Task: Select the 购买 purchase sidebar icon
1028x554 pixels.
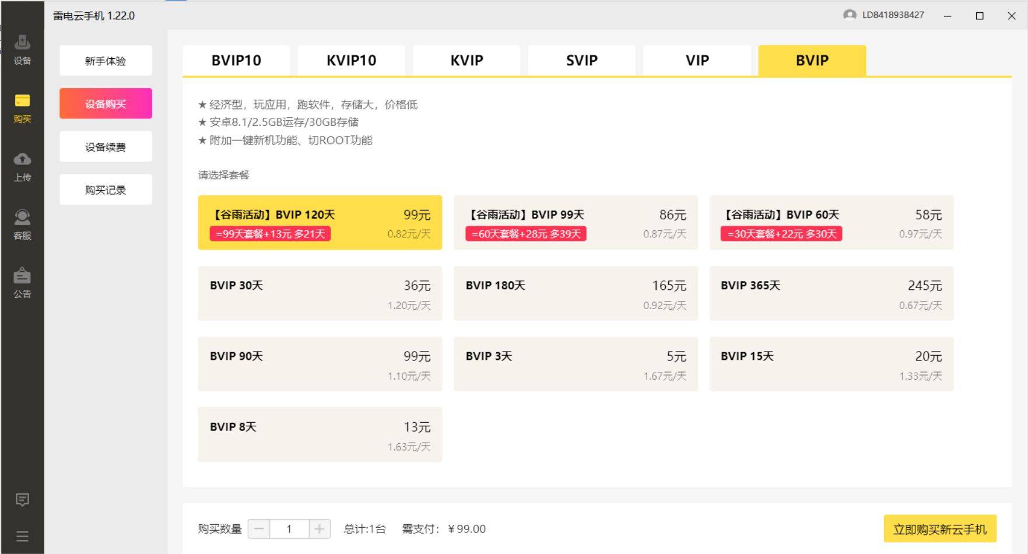Action: [x=22, y=108]
